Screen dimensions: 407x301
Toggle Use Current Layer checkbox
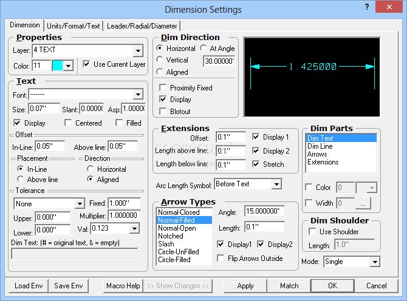click(x=86, y=64)
